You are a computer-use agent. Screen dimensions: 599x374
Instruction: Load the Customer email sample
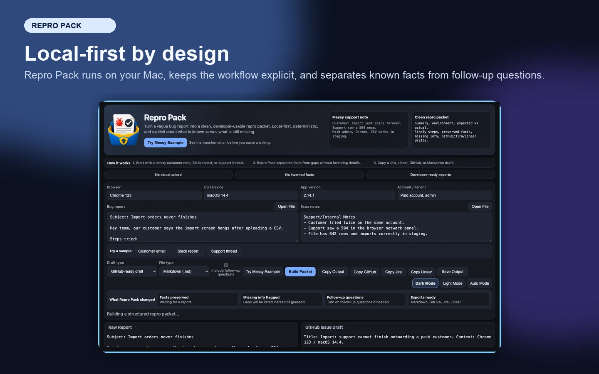point(152,251)
